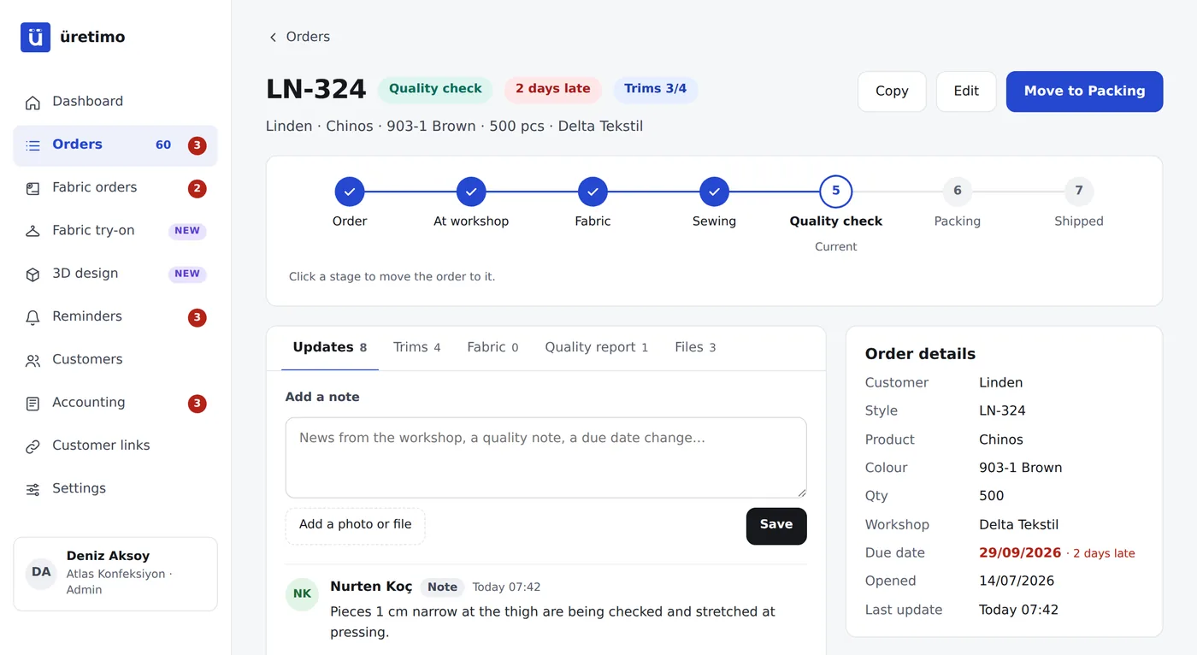Image resolution: width=1197 pixels, height=655 pixels.
Task: Click the Deniz Aksoy account card
Action: pyautogui.click(x=115, y=574)
